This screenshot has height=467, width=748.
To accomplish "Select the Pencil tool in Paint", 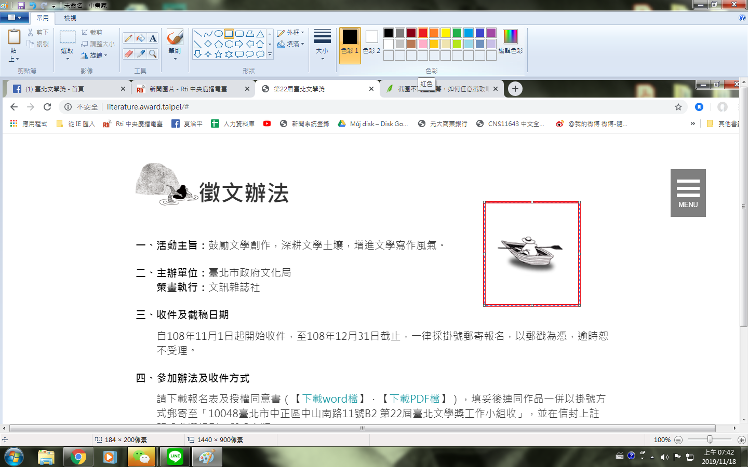I will pyautogui.click(x=128, y=38).
